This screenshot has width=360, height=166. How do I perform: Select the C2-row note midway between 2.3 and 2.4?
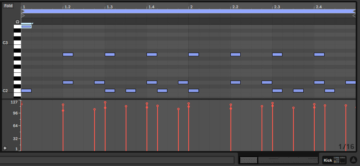coord(298,90)
